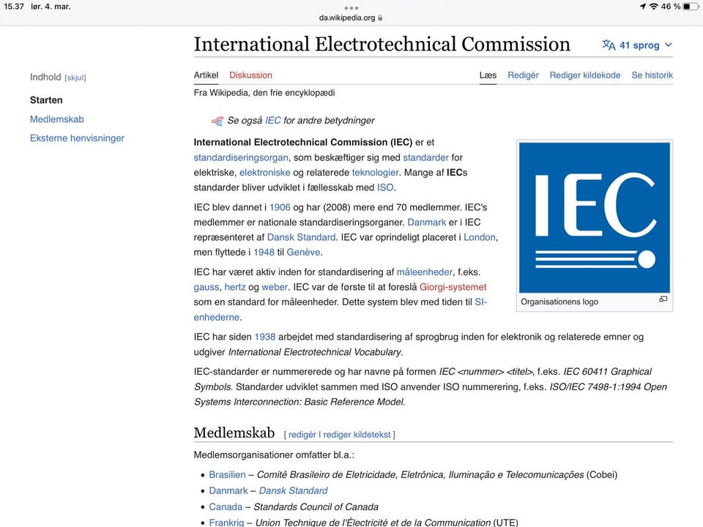Switch to the Diskussion tab
This screenshot has height=527, width=703.
(250, 75)
